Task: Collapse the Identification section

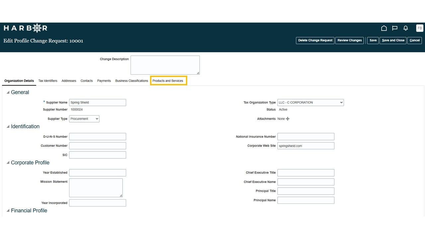Action: point(8,126)
